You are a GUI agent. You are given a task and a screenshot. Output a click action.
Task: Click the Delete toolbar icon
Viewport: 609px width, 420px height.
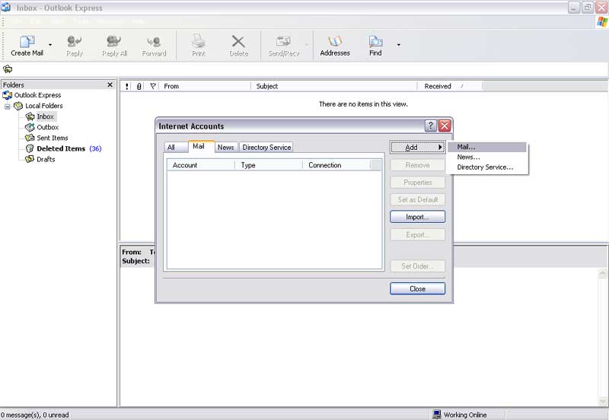pyautogui.click(x=238, y=46)
